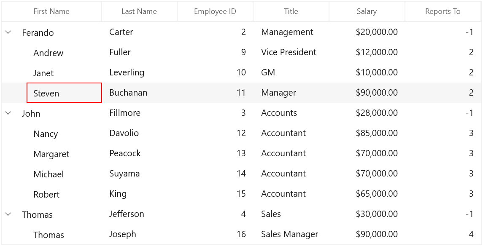Click the Peacock last name cell
Image resolution: width=483 pixels, height=246 pixels.
[139, 153]
